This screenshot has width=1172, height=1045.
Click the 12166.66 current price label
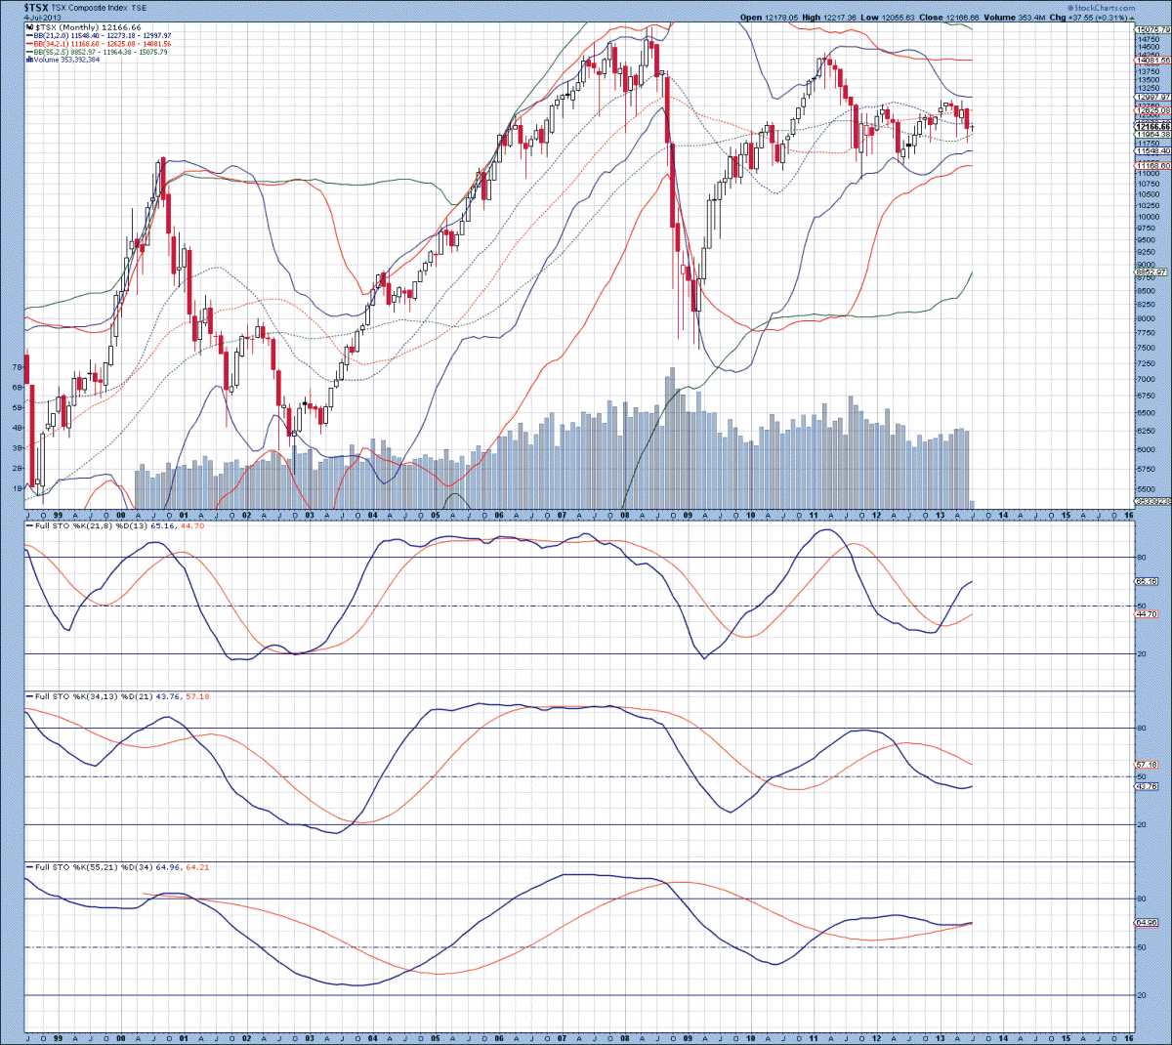point(1152,127)
